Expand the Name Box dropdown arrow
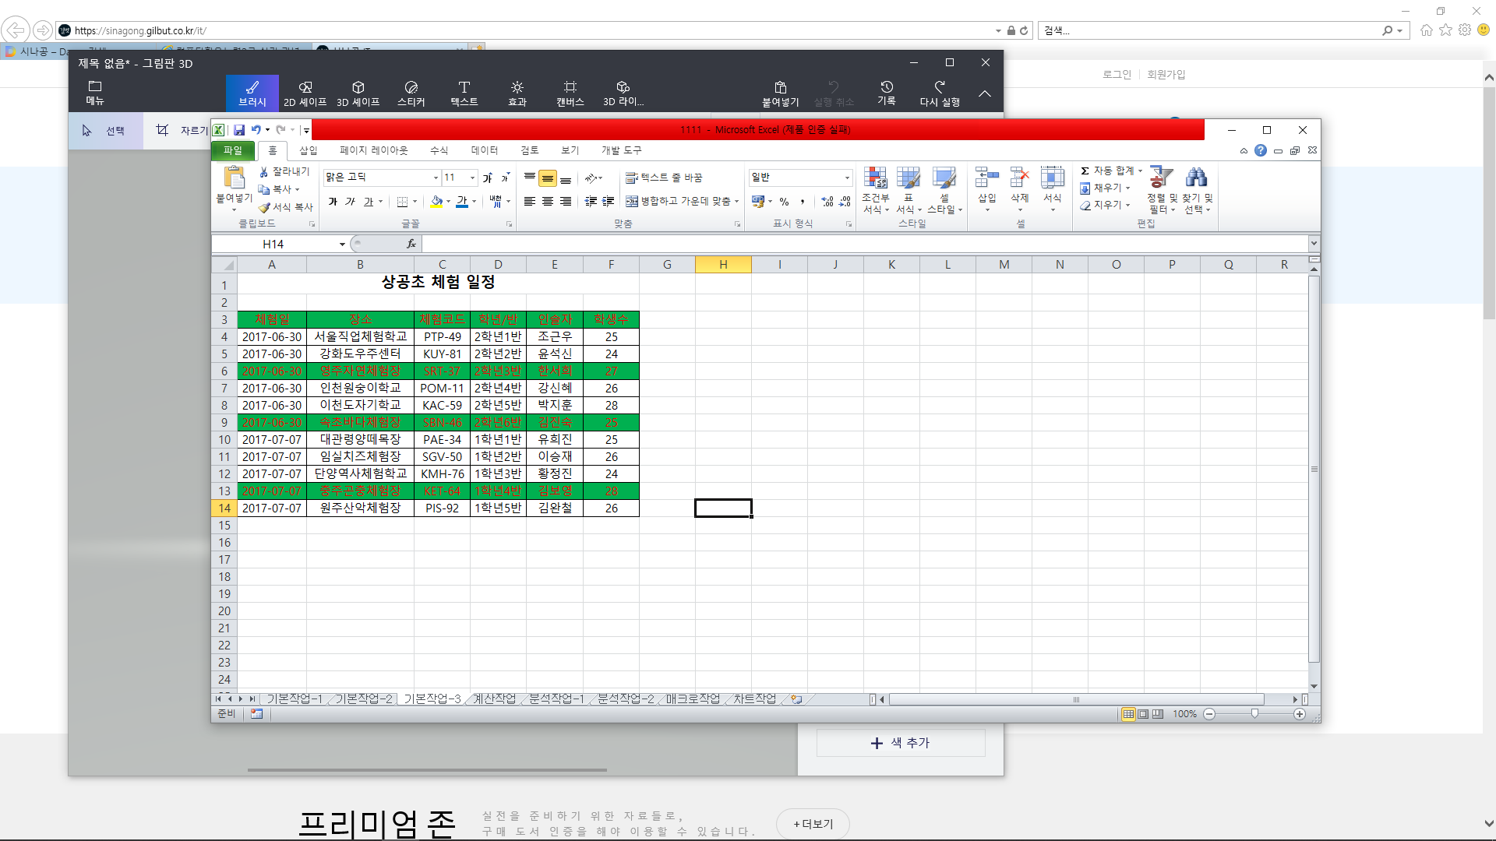Screen dimensions: 1496x841 coord(341,245)
